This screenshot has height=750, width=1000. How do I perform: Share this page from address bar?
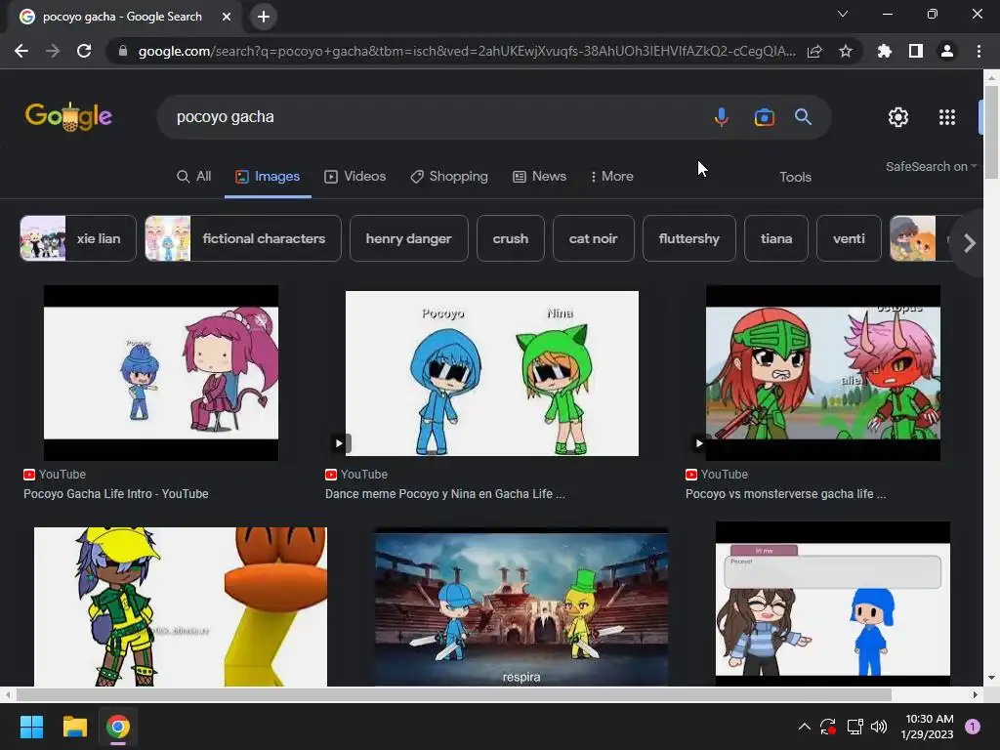814,51
